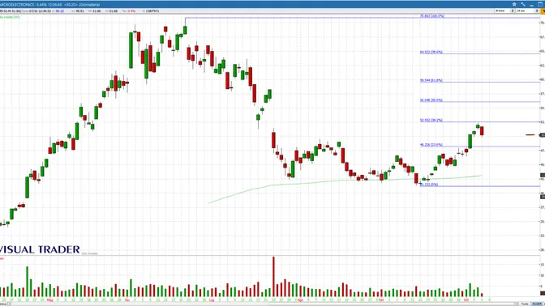The image size is (545, 306).
Task: Select the 76.4% Fibonacci retracement label
Action: (x=431, y=52)
